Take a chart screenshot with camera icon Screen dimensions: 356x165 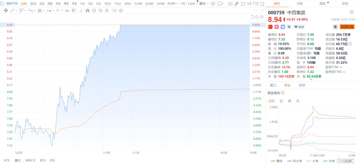click(x=230, y=4)
